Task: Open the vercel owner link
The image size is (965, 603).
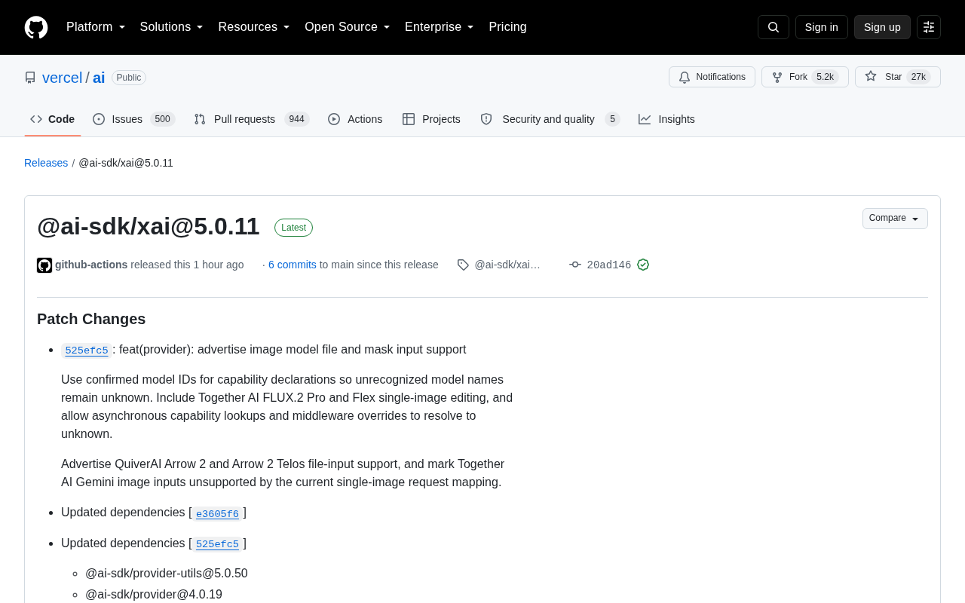Action: [63, 78]
